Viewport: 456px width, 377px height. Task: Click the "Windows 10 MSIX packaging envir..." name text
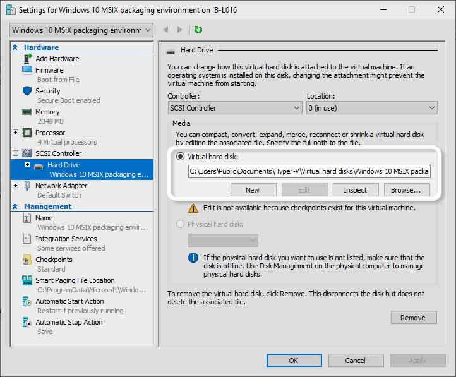pos(92,227)
